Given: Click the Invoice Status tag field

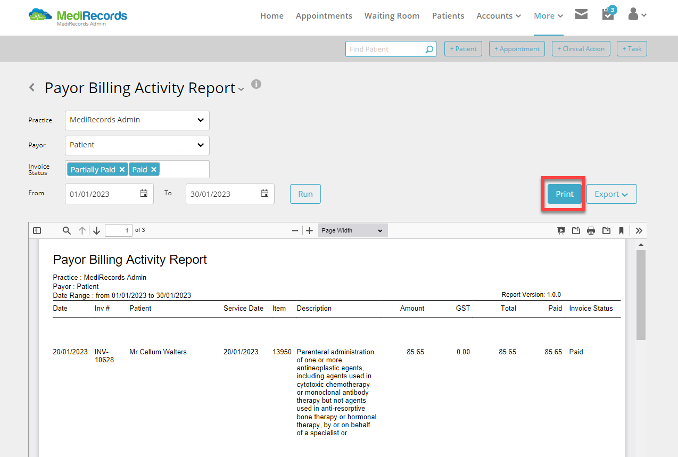Looking at the screenshot, I should click(x=137, y=169).
